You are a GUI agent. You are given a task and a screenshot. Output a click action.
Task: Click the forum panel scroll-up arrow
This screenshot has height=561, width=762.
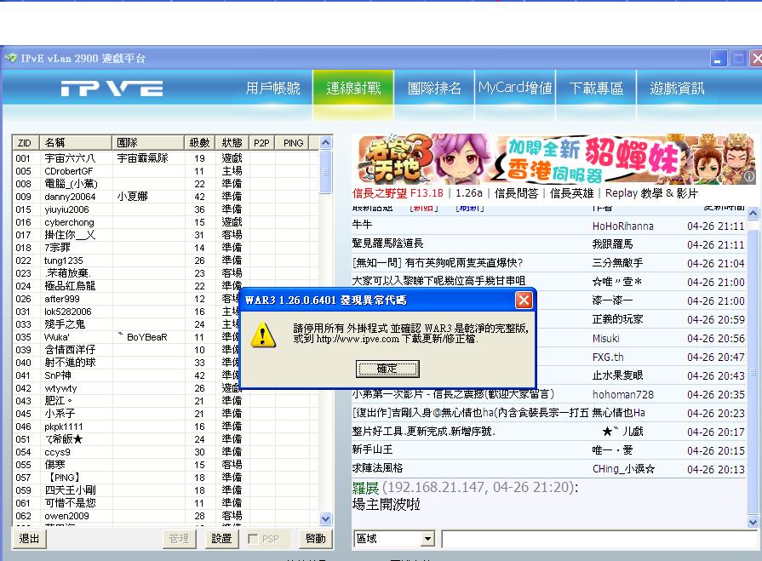pos(753,213)
